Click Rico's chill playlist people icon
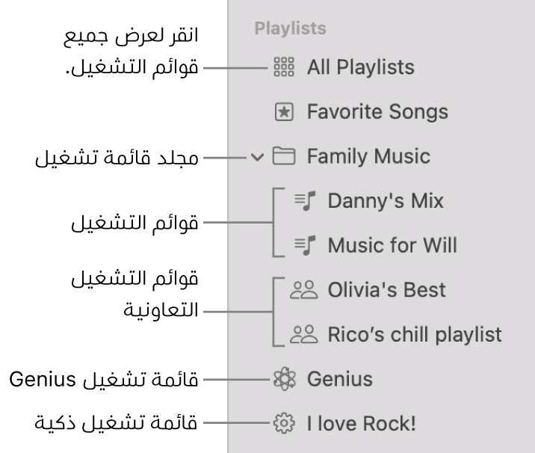535x453 pixels. (x=303, y=335)
